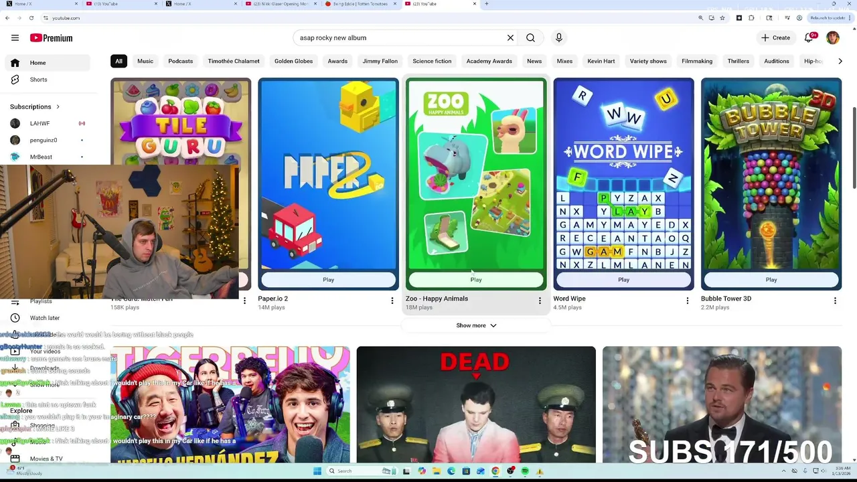Select the All filter chip

point(119,61)
